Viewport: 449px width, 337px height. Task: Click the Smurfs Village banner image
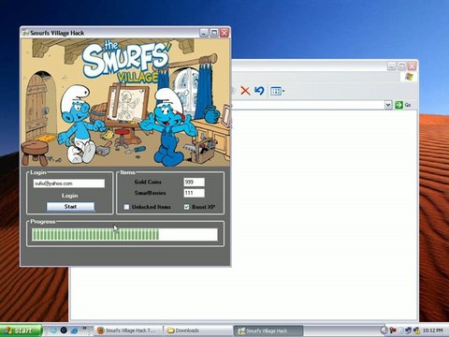pos(125,102)
